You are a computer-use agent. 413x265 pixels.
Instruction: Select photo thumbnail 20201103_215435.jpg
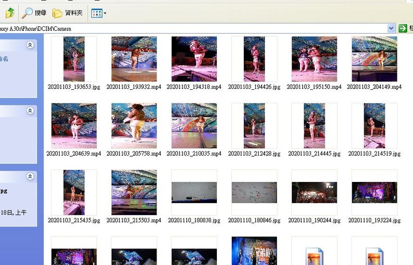74,192
